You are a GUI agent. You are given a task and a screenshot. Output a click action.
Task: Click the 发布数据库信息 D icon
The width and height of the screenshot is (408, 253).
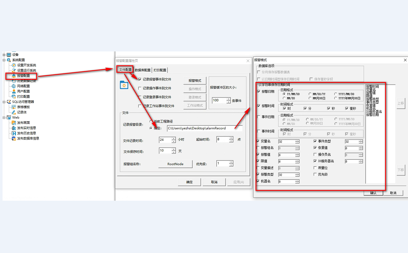[x=14, y=139]
